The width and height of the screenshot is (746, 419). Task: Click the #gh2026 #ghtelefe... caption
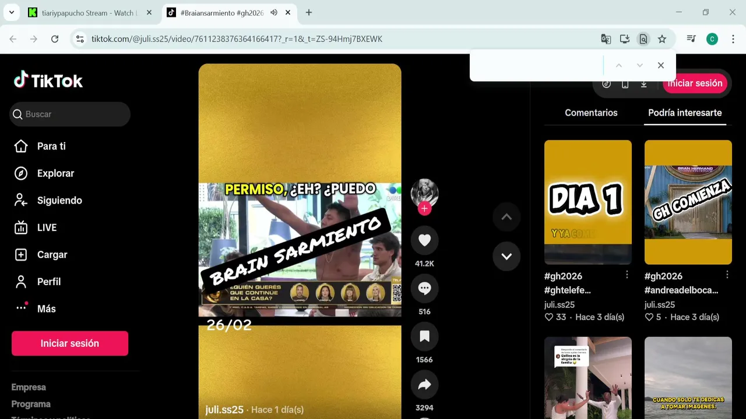click(568, 283)
